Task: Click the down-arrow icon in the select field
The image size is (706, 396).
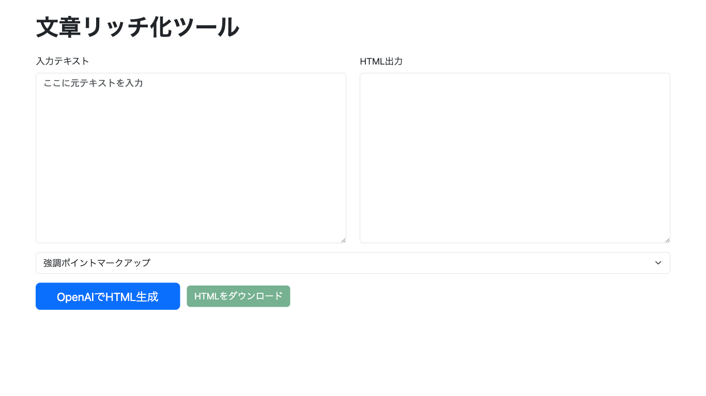Action: tap(658, 263)
